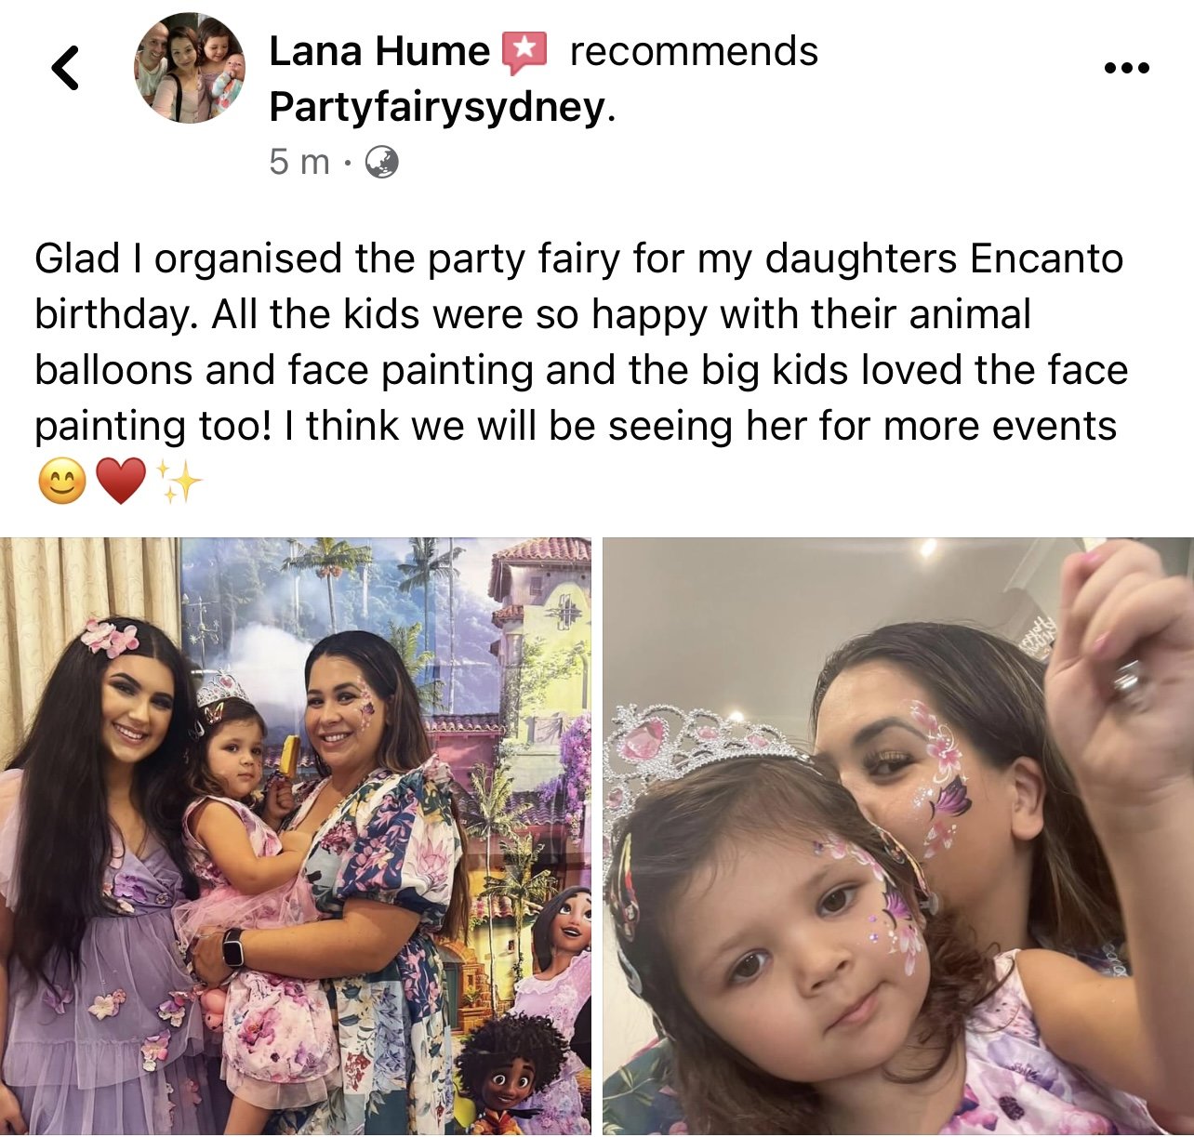Visit the Partyfairysydney page link

pyautogui.click(x=437, y=107)
